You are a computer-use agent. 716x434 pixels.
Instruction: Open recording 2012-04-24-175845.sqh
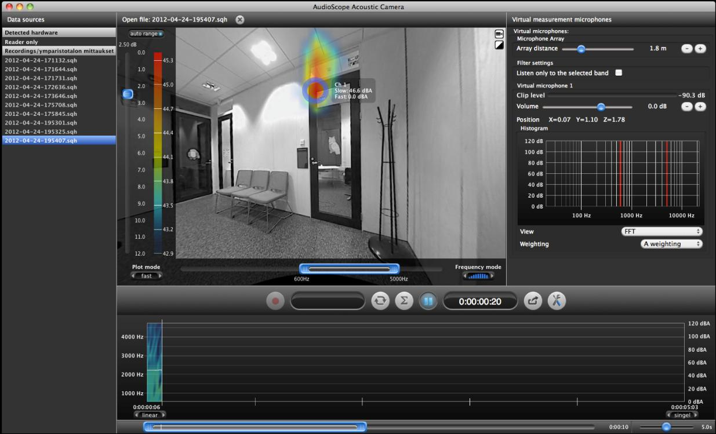[x=59, y=114]
